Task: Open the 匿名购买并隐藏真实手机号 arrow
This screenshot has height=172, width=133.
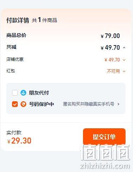Action: click(118, 104)
